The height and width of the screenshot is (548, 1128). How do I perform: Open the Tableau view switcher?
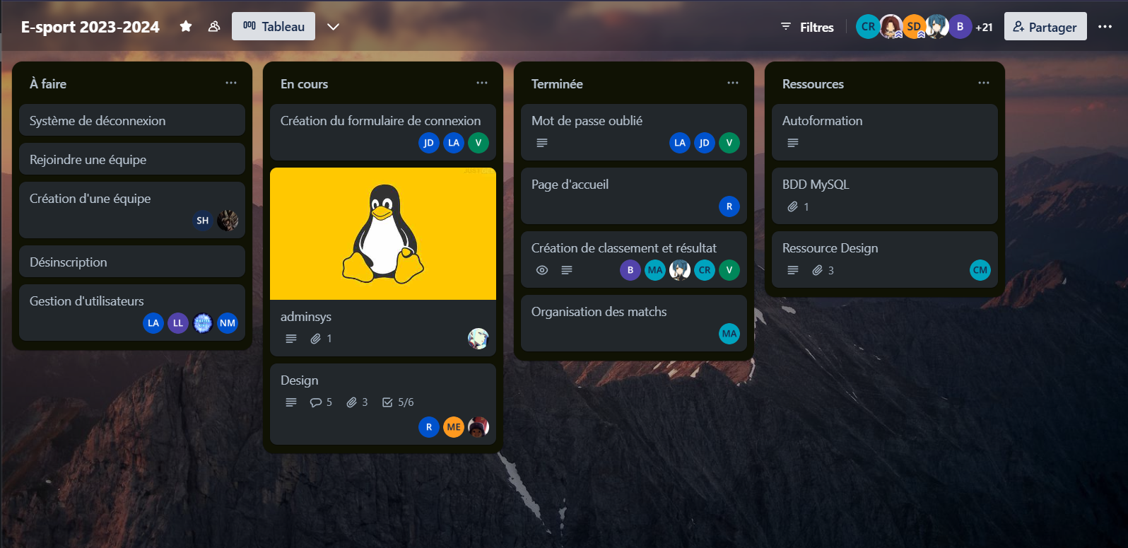pyautogui.click(x=274, y=26)
